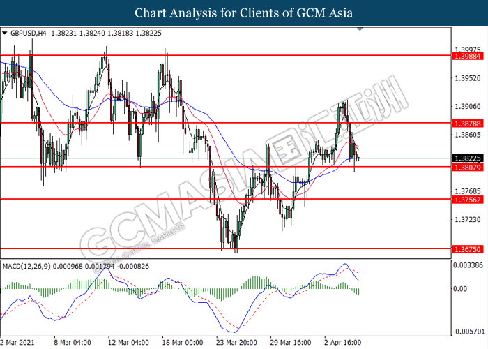Click the chart shift marker triangle

tap(360, 29)
